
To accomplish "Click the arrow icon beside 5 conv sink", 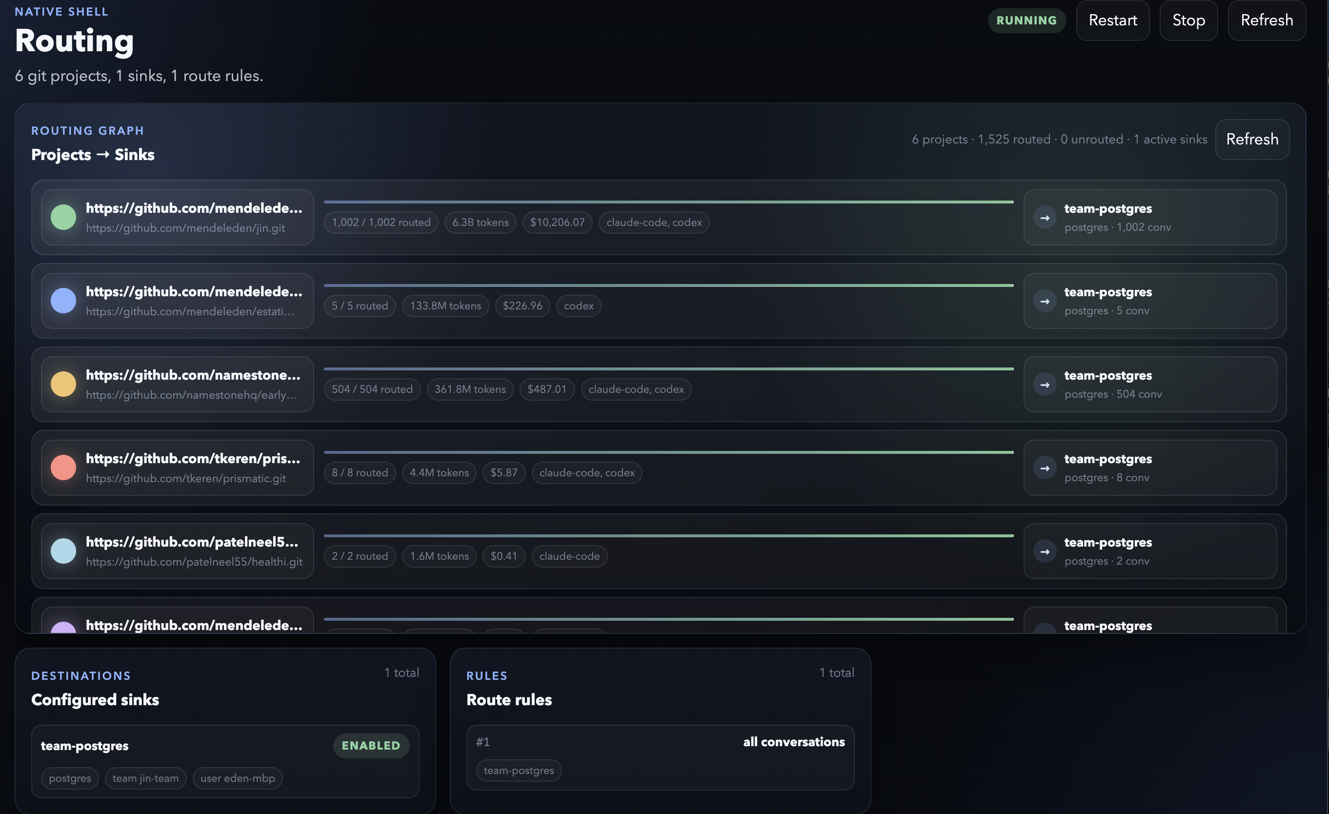I will click(1045, 301).
